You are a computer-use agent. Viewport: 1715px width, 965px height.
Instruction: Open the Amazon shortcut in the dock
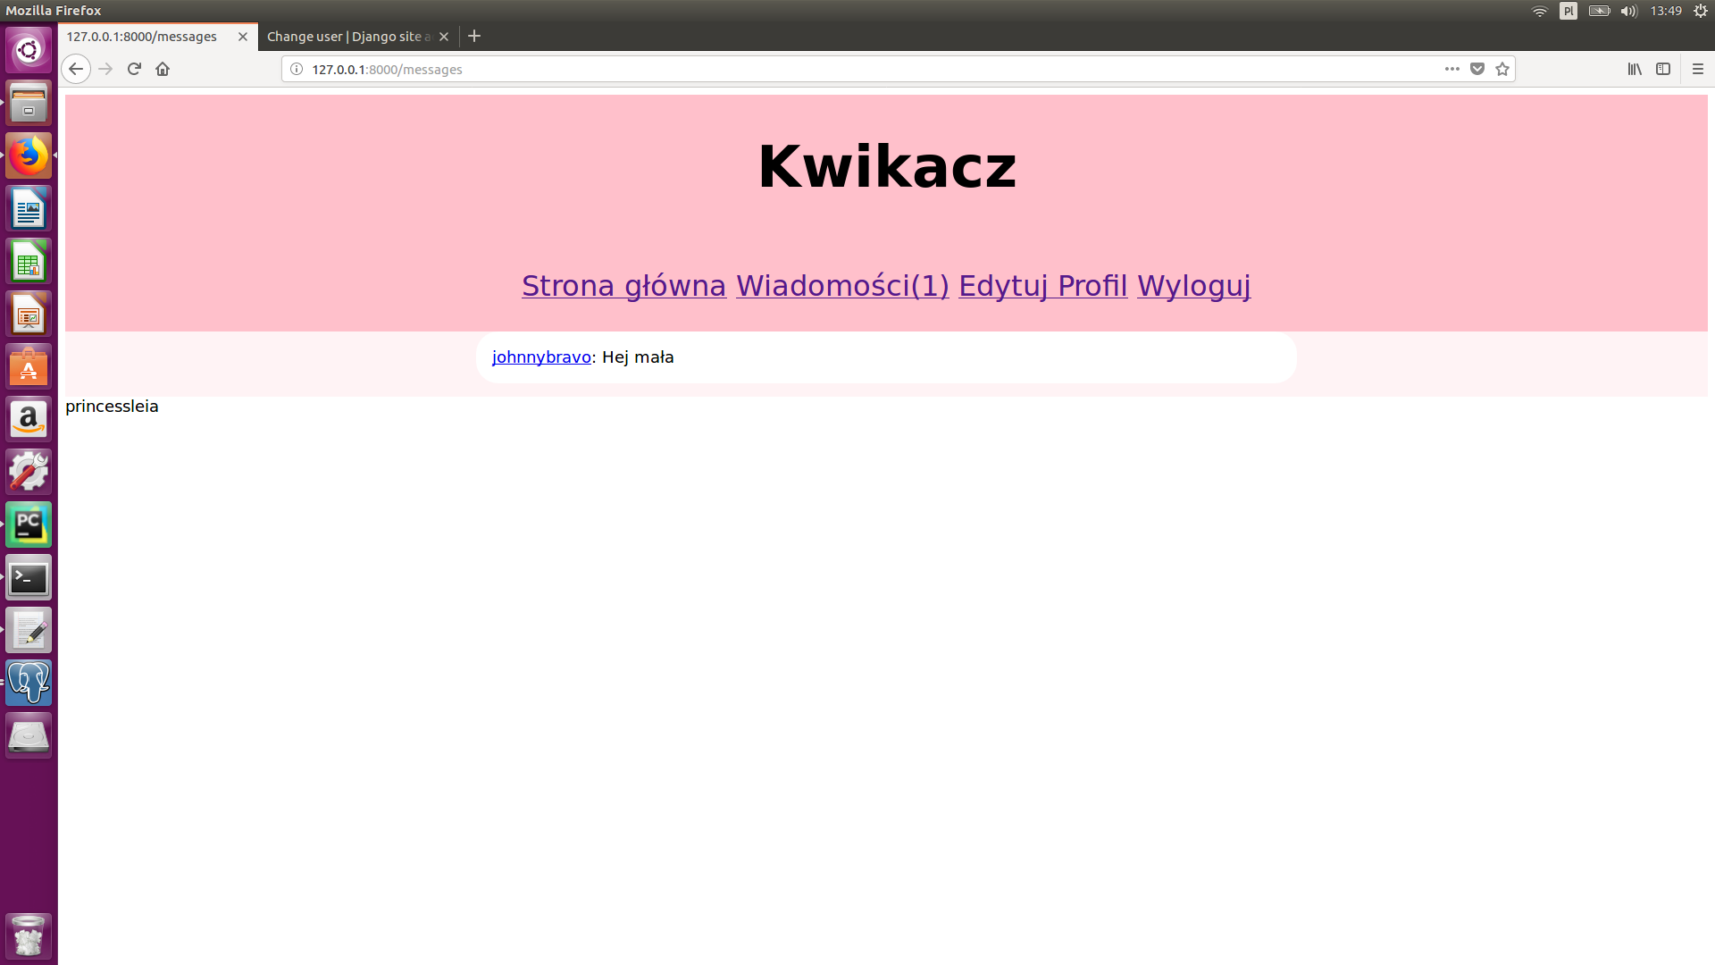point(28,419)
